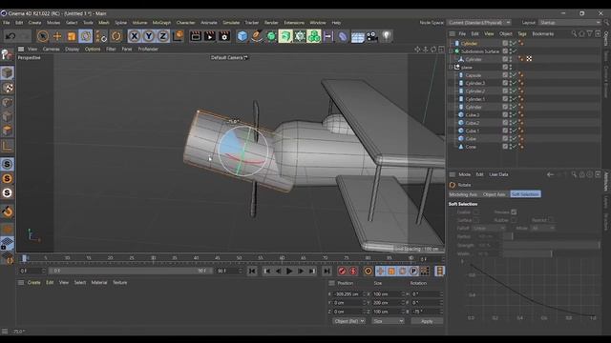Image resolution: width=611 pixels, height=343 pixels.
Task: Click the Camera object icon
Action: click(x=372, y=36)
